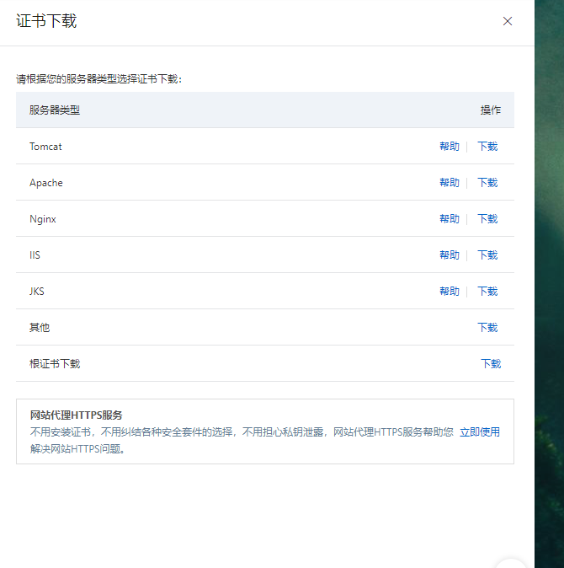Download the root certificate (根证书下载)

point(491,364)
